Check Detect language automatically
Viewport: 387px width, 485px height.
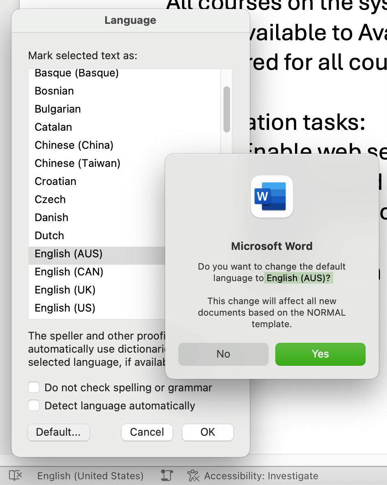(34, 405)
